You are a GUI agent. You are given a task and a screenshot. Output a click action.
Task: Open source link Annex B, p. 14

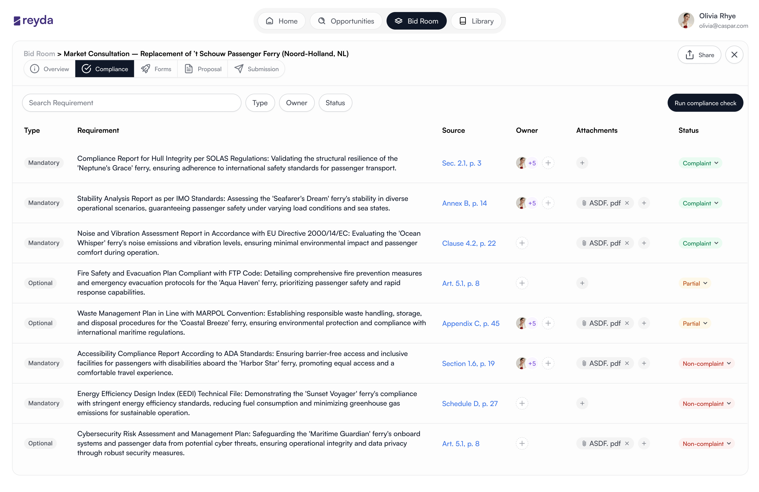464,203
